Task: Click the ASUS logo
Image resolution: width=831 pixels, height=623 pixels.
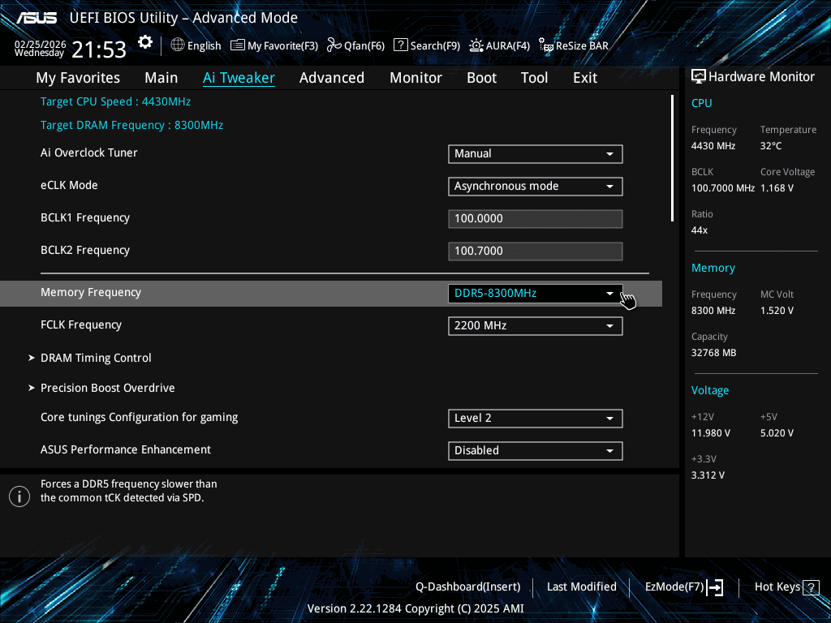Action: (x=36, y=18)
